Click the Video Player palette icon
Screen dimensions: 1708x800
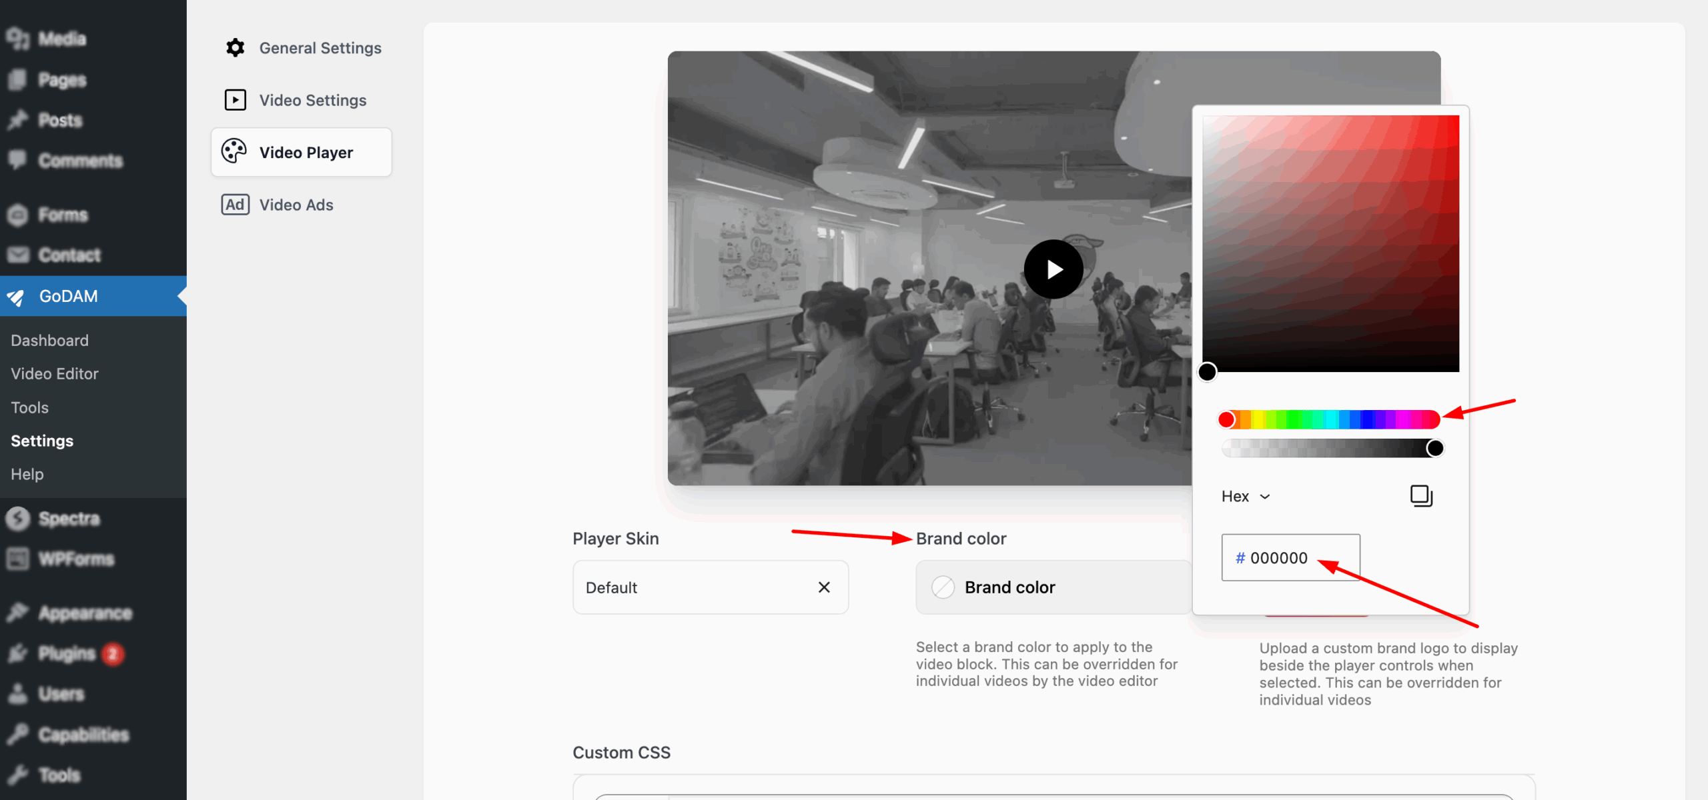click(234, 152)
